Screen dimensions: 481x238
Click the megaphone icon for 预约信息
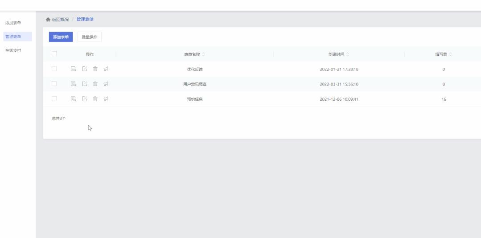tap(106, 99)
